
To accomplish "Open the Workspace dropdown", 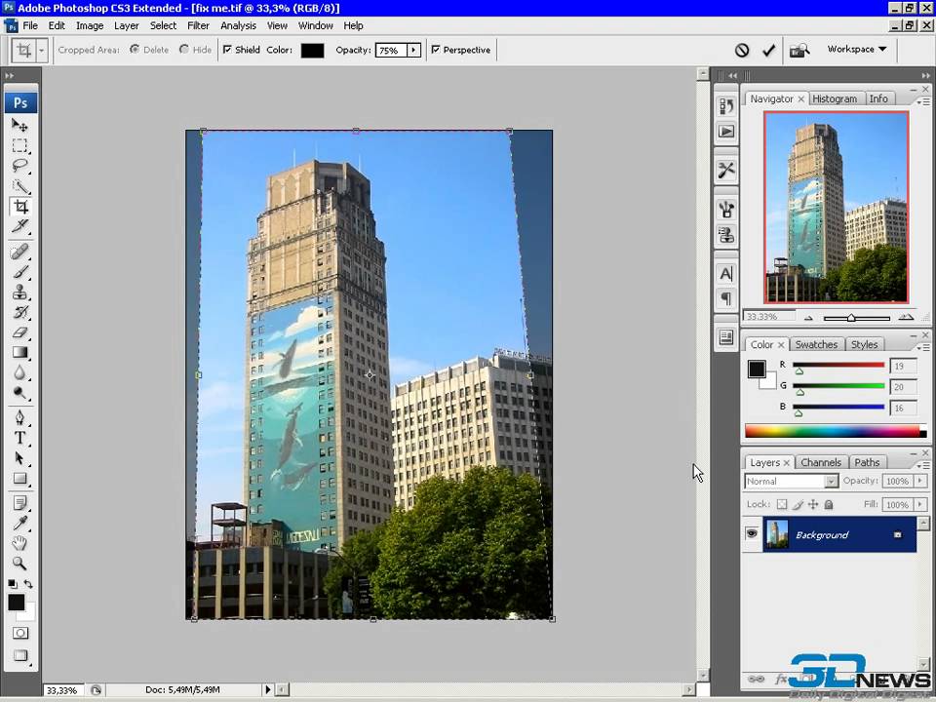I will (856, 49).
